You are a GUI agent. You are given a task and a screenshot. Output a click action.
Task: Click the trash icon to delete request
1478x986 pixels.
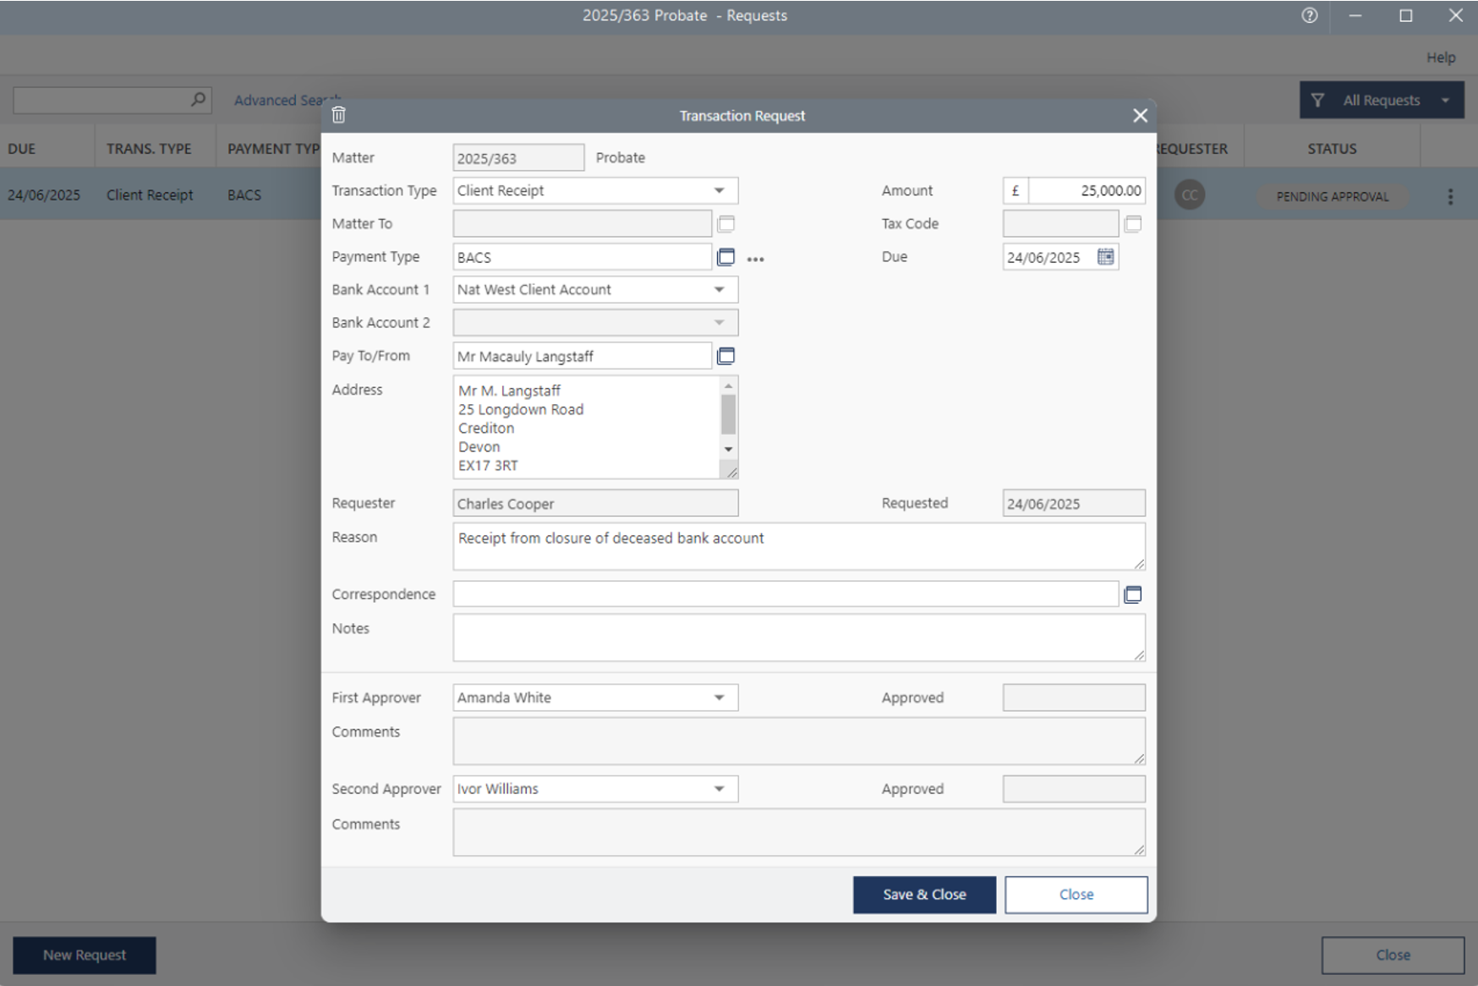pos(339,115)
